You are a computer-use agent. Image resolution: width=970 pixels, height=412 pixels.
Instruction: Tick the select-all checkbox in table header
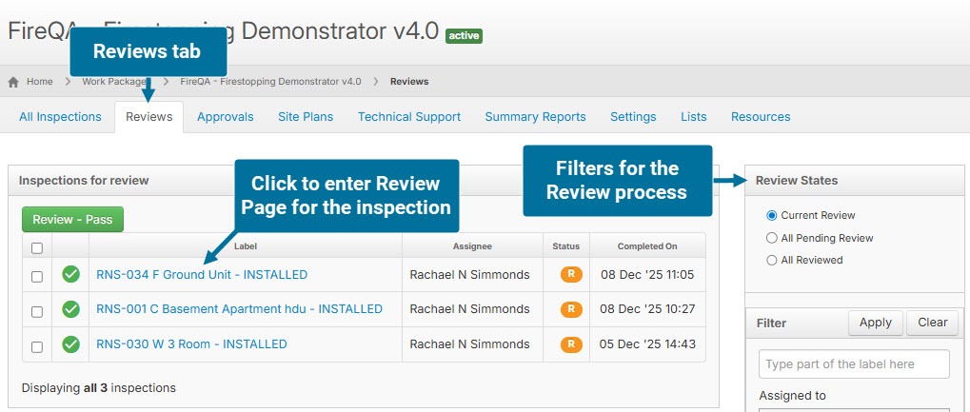(37, 248)
